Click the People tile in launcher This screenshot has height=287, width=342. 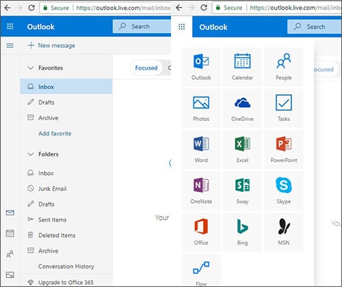[284, 67]
